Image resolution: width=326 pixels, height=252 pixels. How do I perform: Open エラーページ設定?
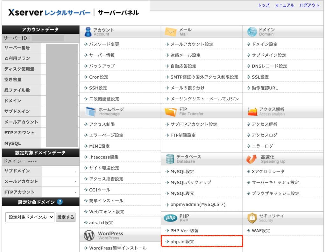point(106,135)
